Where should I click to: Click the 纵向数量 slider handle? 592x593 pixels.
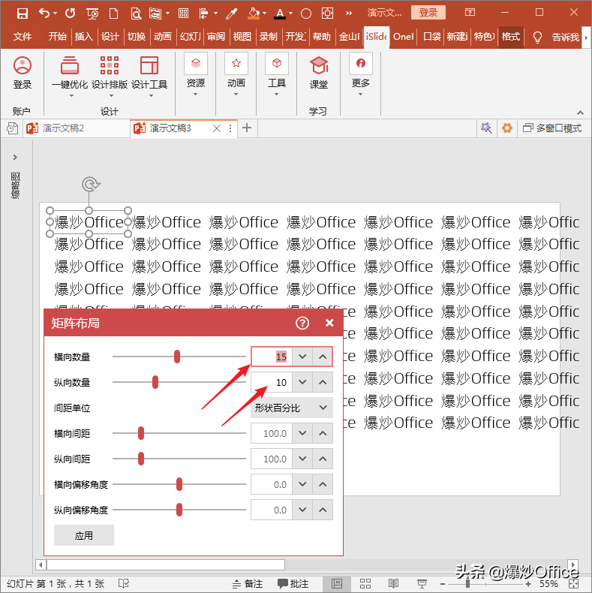(155, 382)
